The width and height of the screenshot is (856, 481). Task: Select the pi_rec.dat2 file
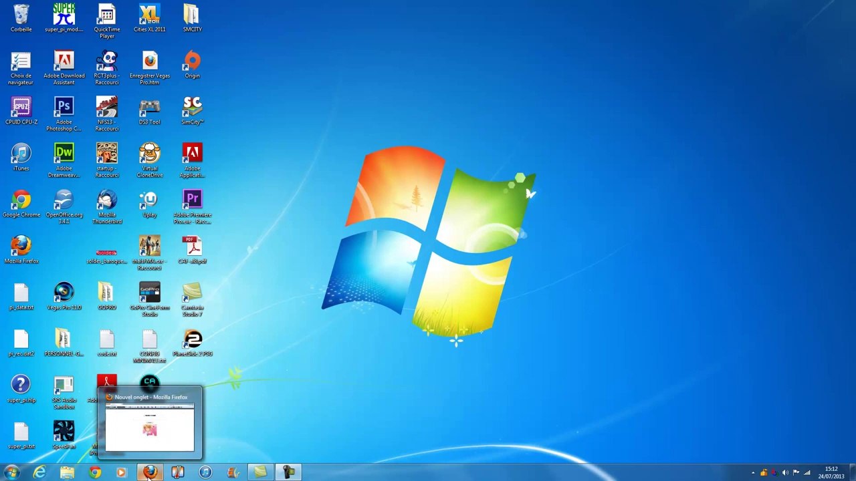click(21, 343)
